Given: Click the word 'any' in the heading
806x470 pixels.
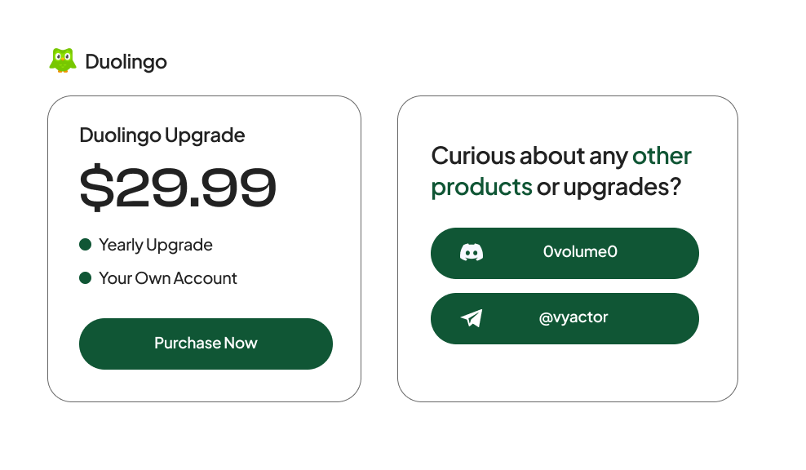Looking at the screenshot, I should click(609, 155).
